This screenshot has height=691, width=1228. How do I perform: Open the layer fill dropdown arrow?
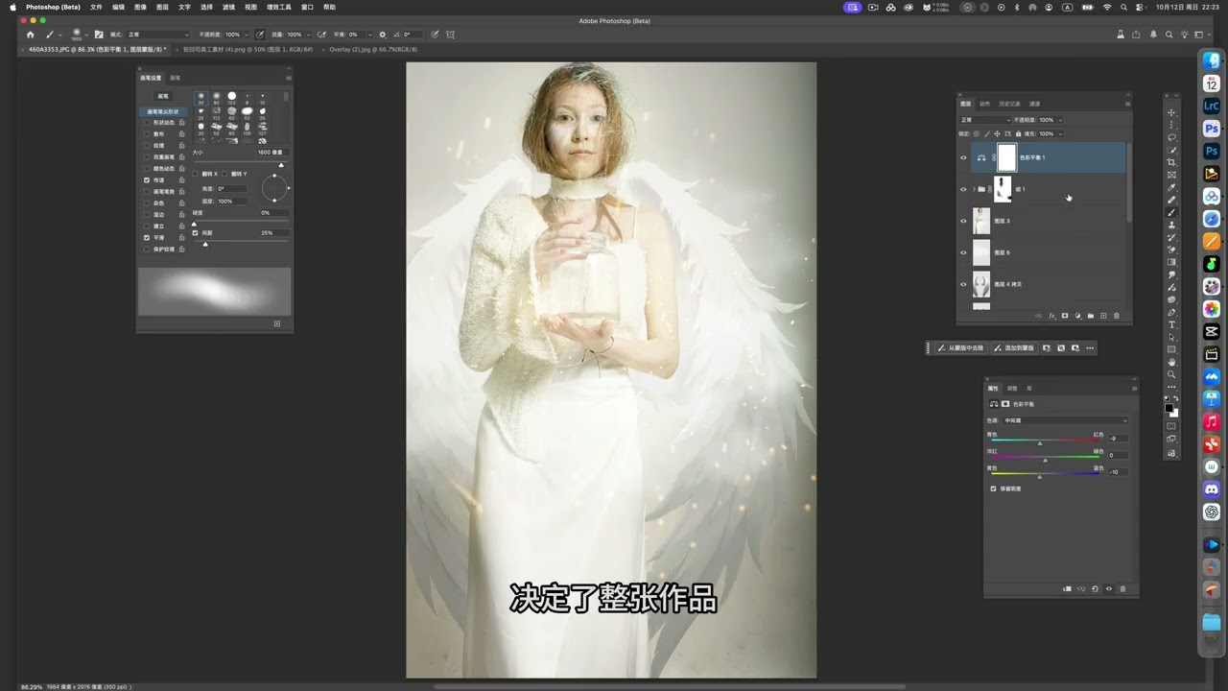tap(1060, 133)
